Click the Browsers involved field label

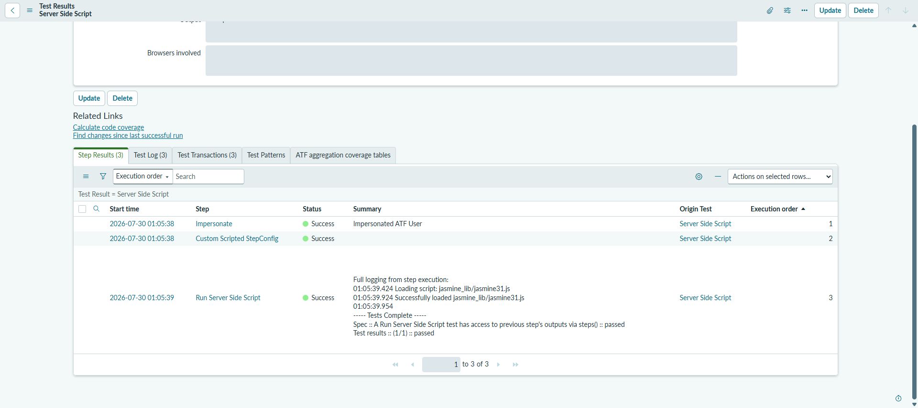(x=174, y=53)
